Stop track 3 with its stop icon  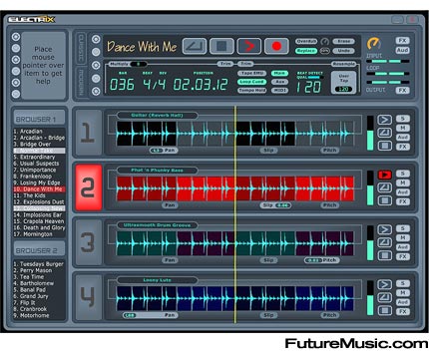coord(384,255)
